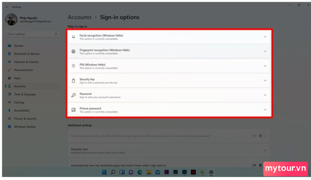Click the Time & language globe icon
311x180 pixels.
9,94
